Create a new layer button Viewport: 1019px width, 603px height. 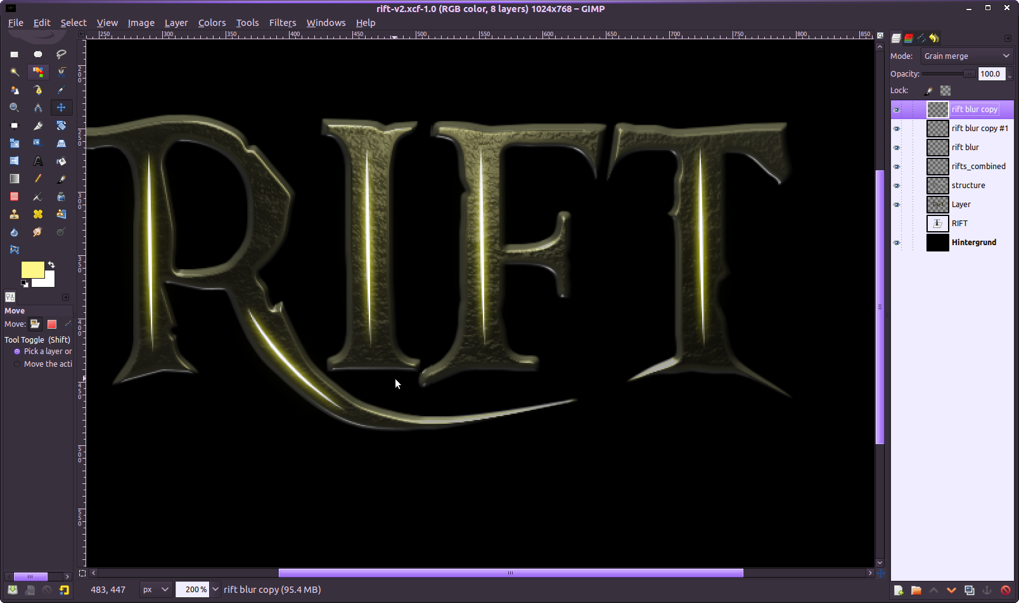[x=899, y=590]
